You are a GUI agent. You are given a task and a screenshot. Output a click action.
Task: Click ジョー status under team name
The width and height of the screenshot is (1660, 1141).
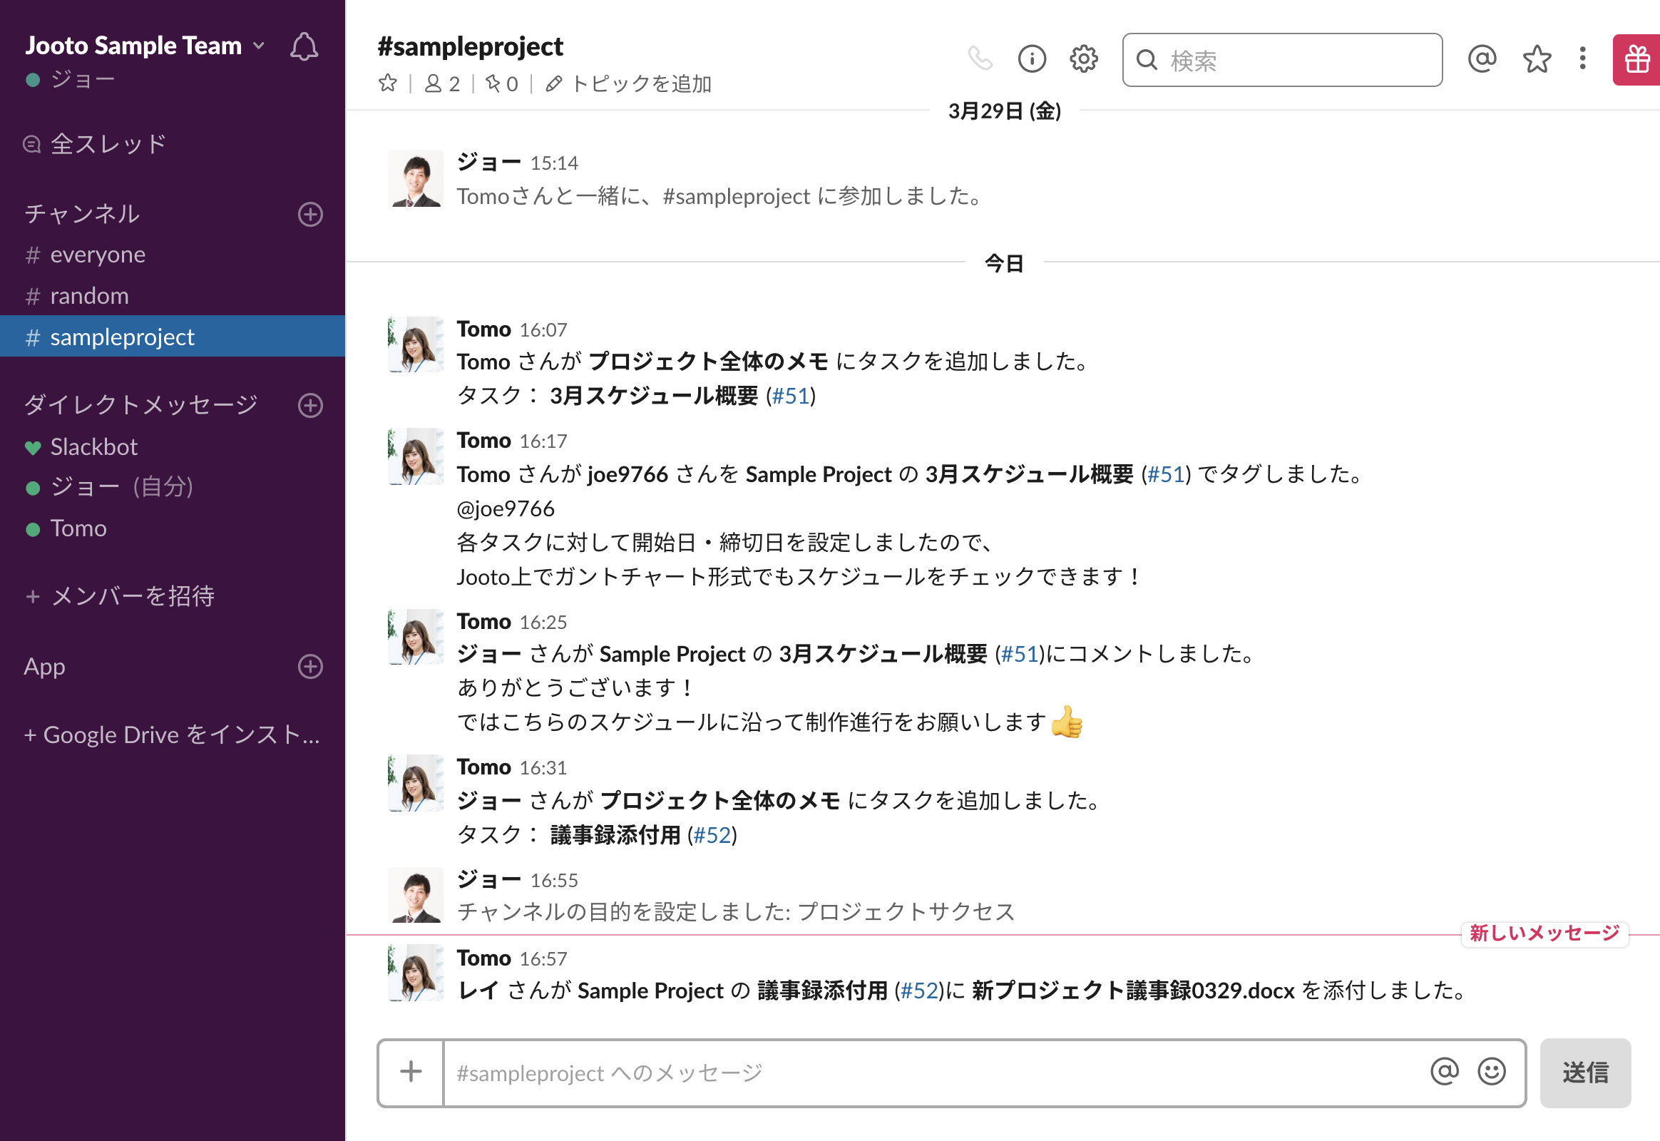pyautogui.click(x=70, y=79)
